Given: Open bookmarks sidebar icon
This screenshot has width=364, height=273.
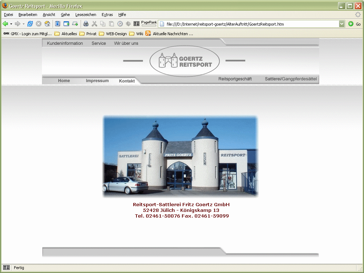Looking at the screenshot, I should pyautogui.click(x=58, y=24).
